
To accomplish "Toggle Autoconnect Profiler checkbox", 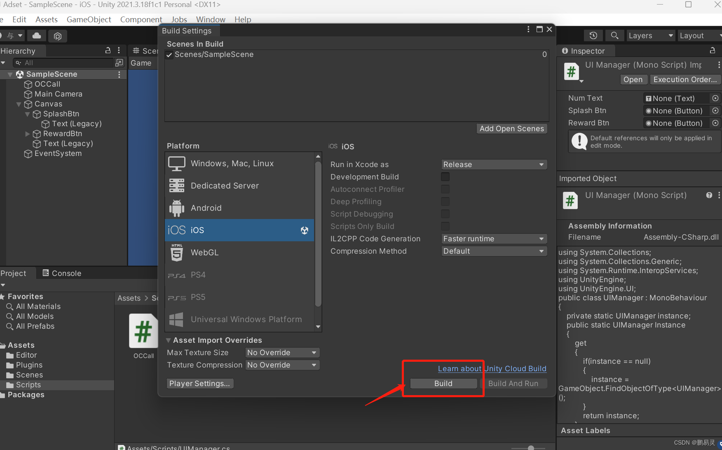I will pyautogui.click(x=445, y=189).
